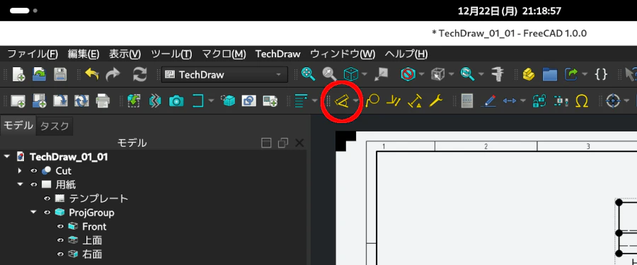637x265 pixels.
Task: Click the Spreadsheet View icon
Action: (467, 100)
